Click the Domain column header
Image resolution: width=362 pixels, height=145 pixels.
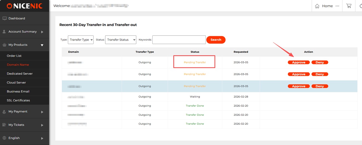(74, 52)
